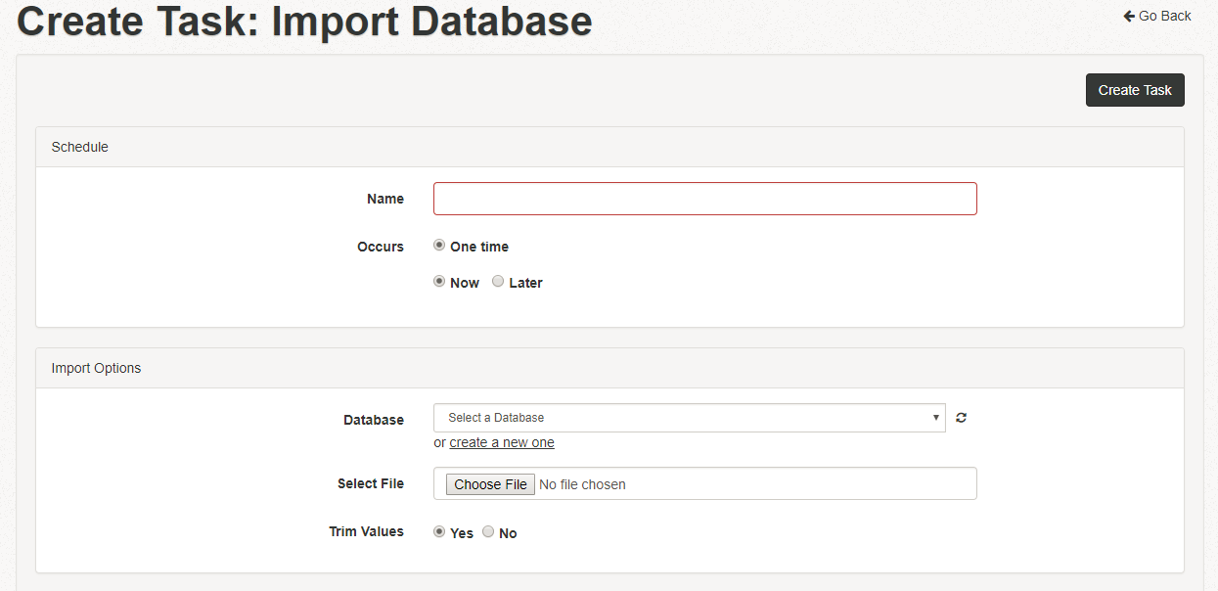Click the Create Task: Import Database title
The width and height of the screenshot is (1218, 591).
(x=305, y=22)
